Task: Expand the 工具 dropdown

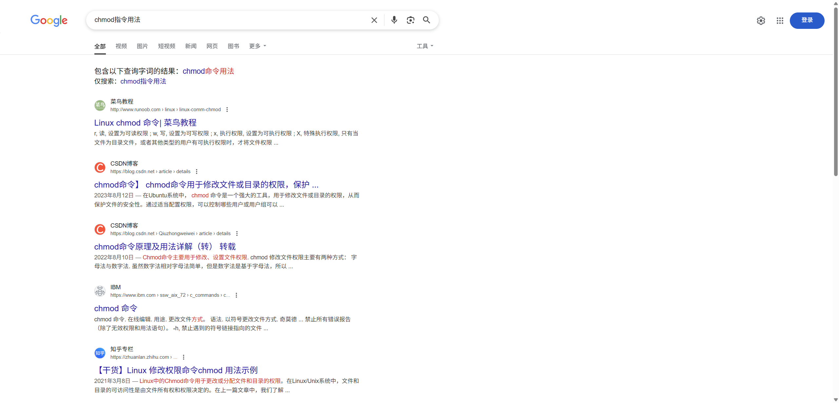Action: click(425, 46)
